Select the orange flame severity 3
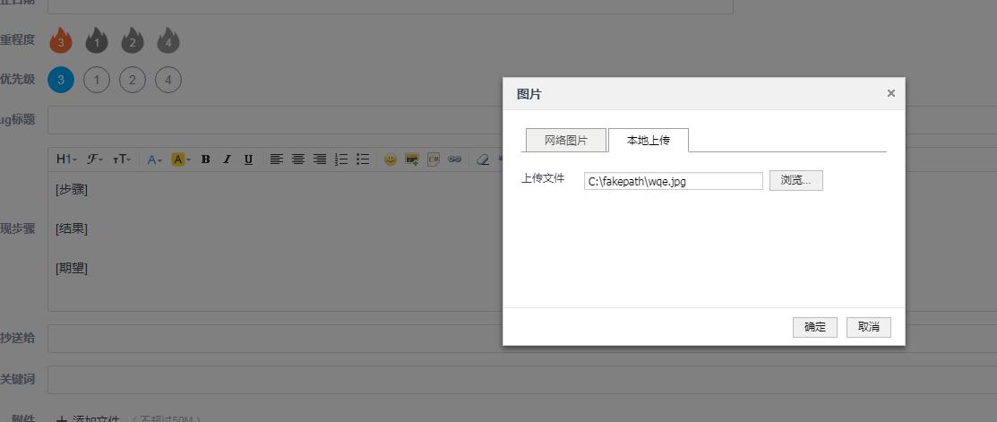Screen dimensions: 997x422 click(x=60, y=40)
